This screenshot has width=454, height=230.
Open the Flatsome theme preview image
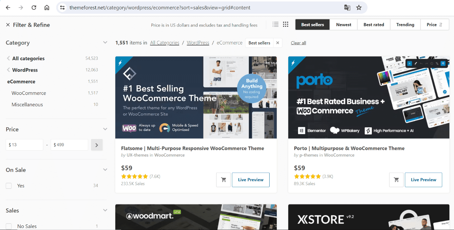[196, 97]
